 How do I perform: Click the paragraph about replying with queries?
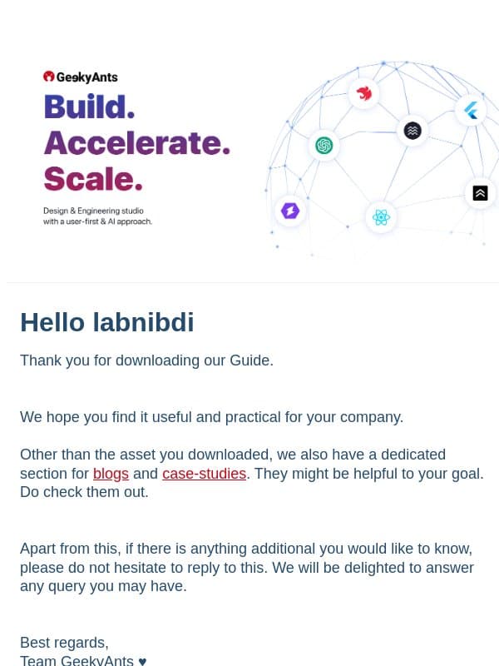[247, 567]
